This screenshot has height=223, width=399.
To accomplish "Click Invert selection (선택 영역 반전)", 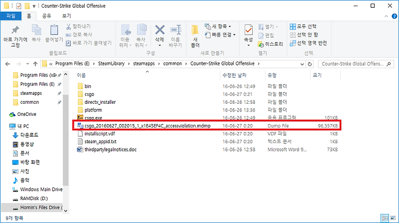I will pos(308,43).
